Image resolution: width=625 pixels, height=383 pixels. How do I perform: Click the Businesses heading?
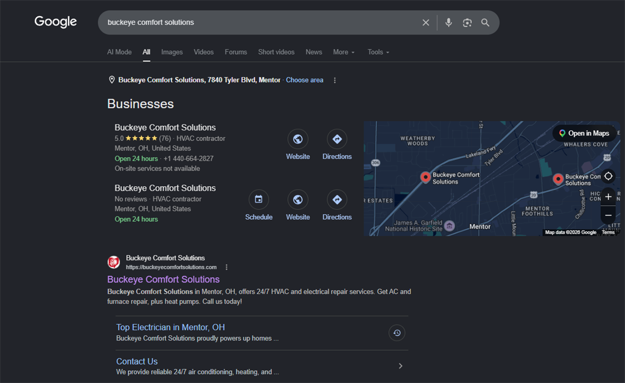click(x=140, y=104)
